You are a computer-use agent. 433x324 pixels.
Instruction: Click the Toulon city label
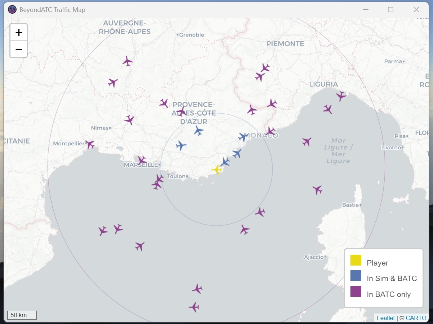176,176
